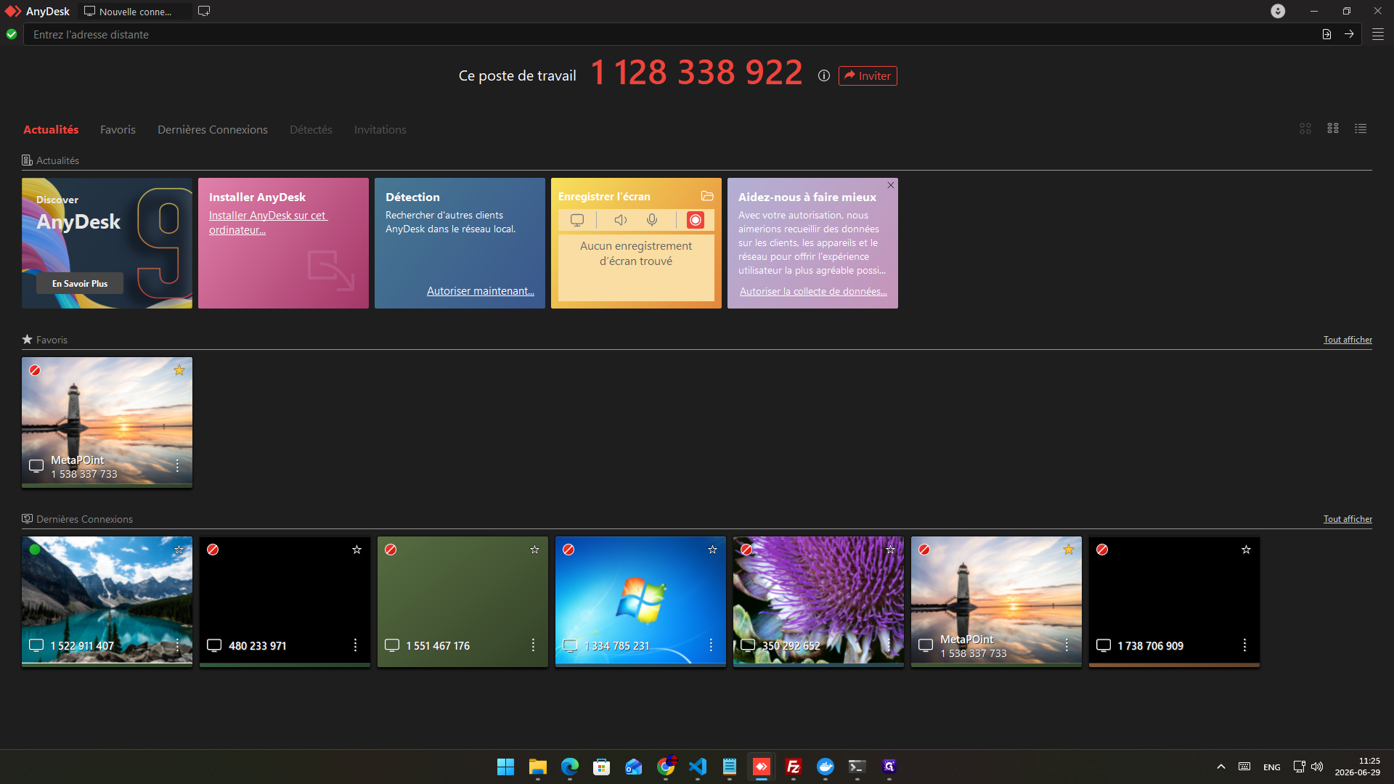Open options menu for 1 551 467 176
The height and width of the screenshot is (784, 1394).
pos(533,645)
